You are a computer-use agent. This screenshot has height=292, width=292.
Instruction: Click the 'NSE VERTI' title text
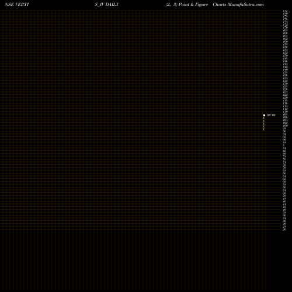[17, 5]
